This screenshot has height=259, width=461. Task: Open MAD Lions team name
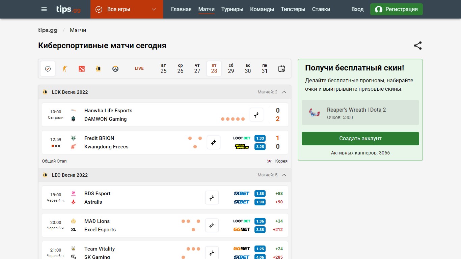[97, 221]
